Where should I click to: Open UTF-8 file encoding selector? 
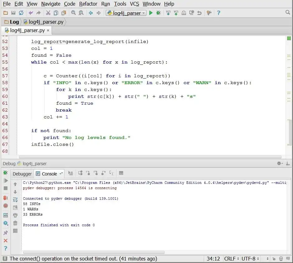(250, 259)
